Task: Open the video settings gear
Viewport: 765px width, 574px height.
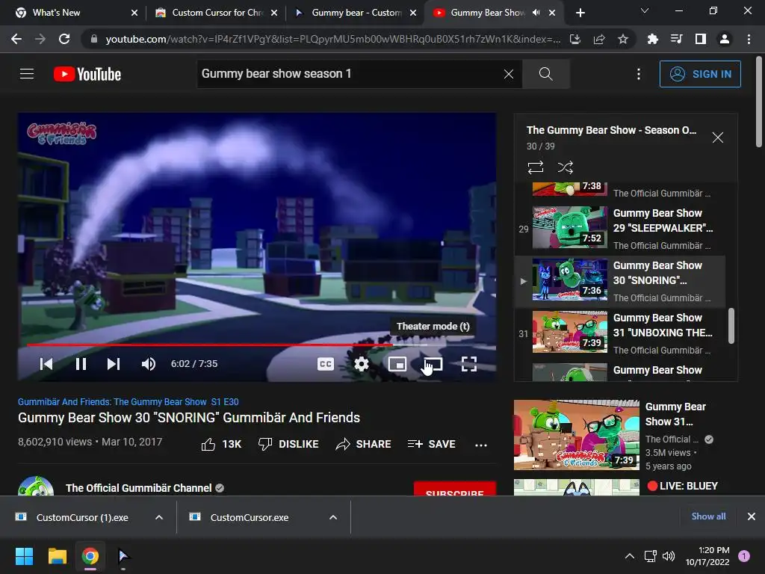Action: [x=362, y=364]
